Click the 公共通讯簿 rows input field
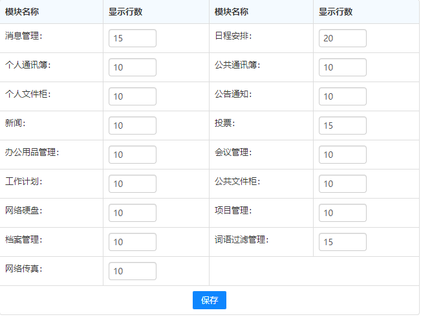The width and height of the screenshot is (421, 317). [x=342, y=67]
